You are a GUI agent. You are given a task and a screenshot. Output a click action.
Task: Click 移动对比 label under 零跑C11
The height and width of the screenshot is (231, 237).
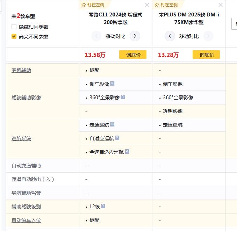pyautogui.click(x=115, y=36)
